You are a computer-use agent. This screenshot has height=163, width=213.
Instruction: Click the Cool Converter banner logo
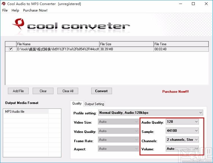coord(71,25)
